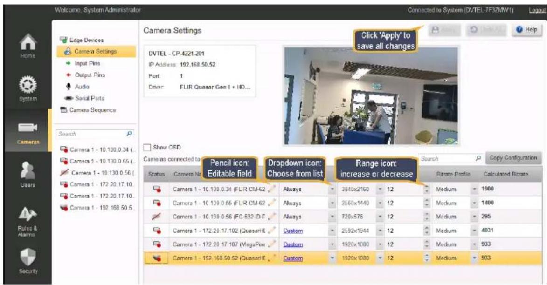The image size is (547, 285).
Task: Edit name with pencil in 192.168.50.52 row
Action: point(272,258)
